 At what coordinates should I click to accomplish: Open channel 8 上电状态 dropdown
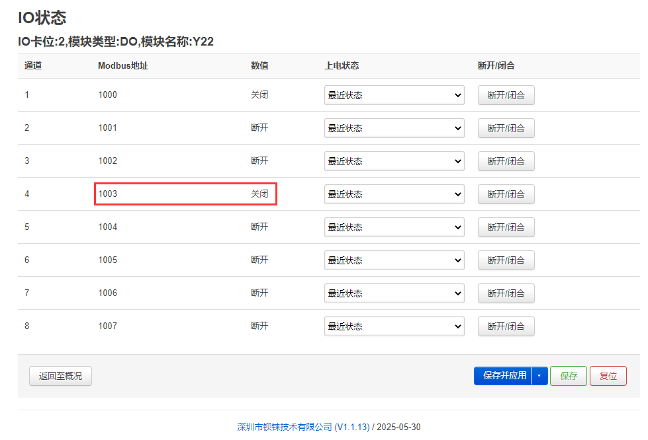[x=394, y=326]
